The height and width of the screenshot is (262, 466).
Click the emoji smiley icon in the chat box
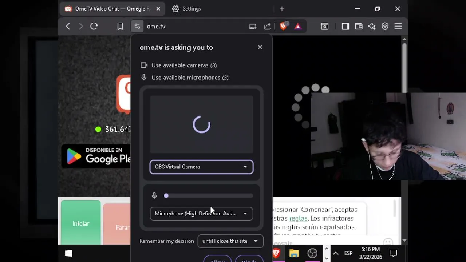click(x=388, y=242)
